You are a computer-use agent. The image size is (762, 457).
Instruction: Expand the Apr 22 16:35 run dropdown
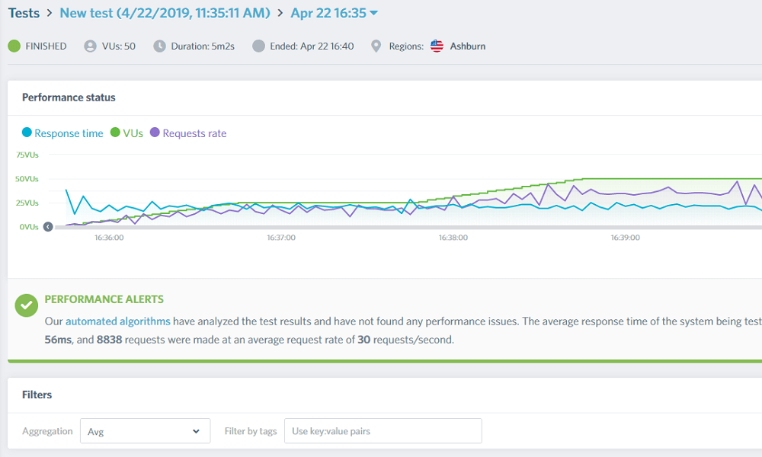coord(334,13)
